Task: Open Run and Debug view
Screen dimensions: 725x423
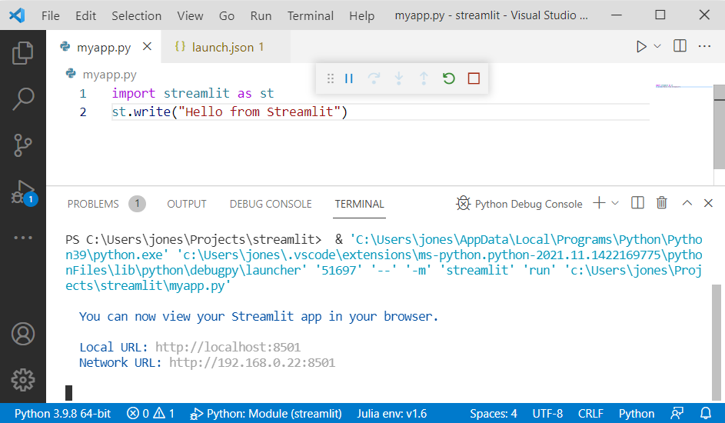Action: 22,192
